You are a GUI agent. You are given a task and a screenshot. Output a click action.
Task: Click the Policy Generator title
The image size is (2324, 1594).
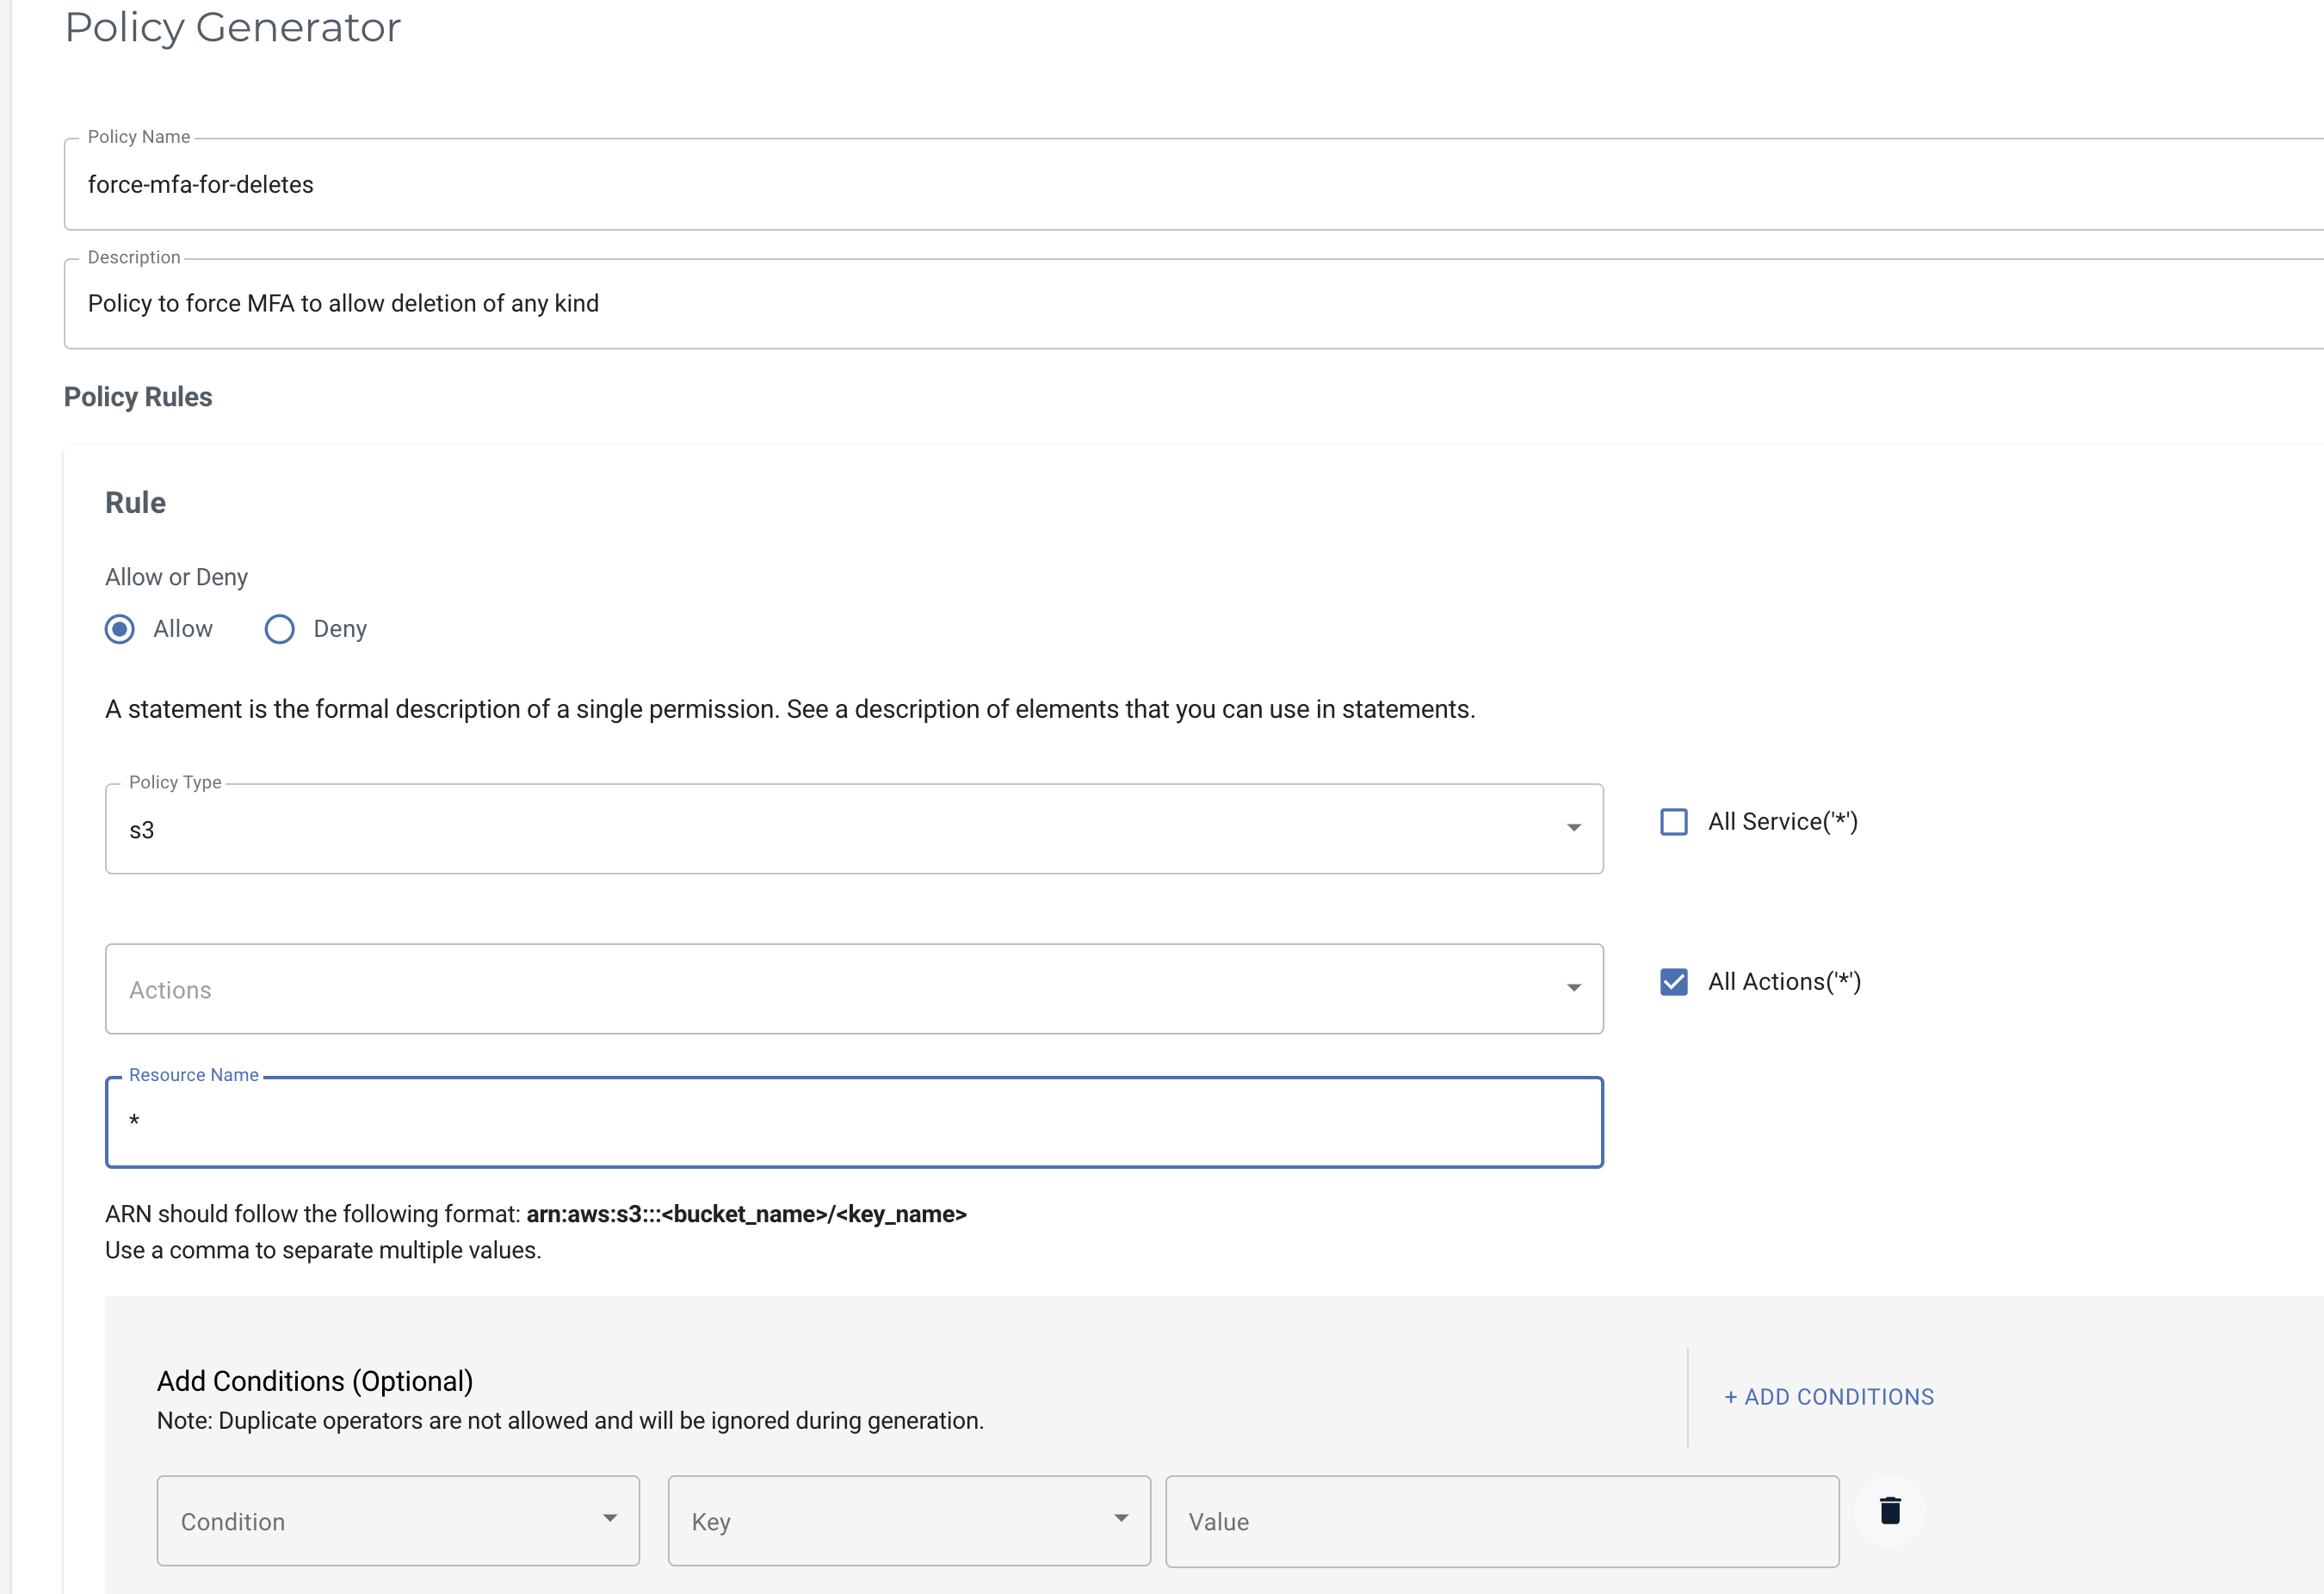(x=232, y=27)
